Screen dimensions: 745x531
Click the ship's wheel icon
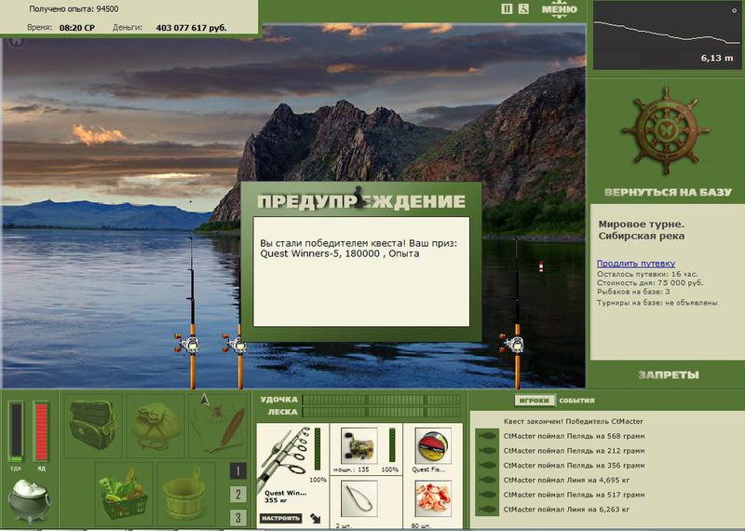coord(666,130)
